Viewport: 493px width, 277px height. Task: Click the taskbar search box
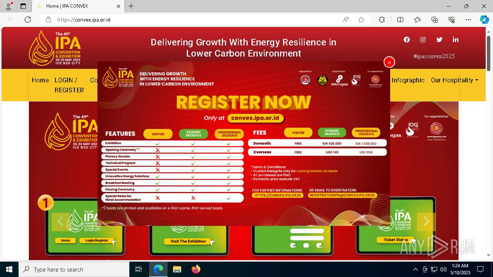point(74,269)
